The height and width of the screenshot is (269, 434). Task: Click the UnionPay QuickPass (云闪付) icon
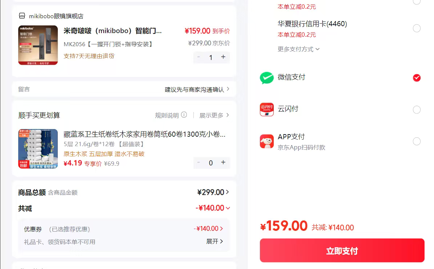click(266, 109)
